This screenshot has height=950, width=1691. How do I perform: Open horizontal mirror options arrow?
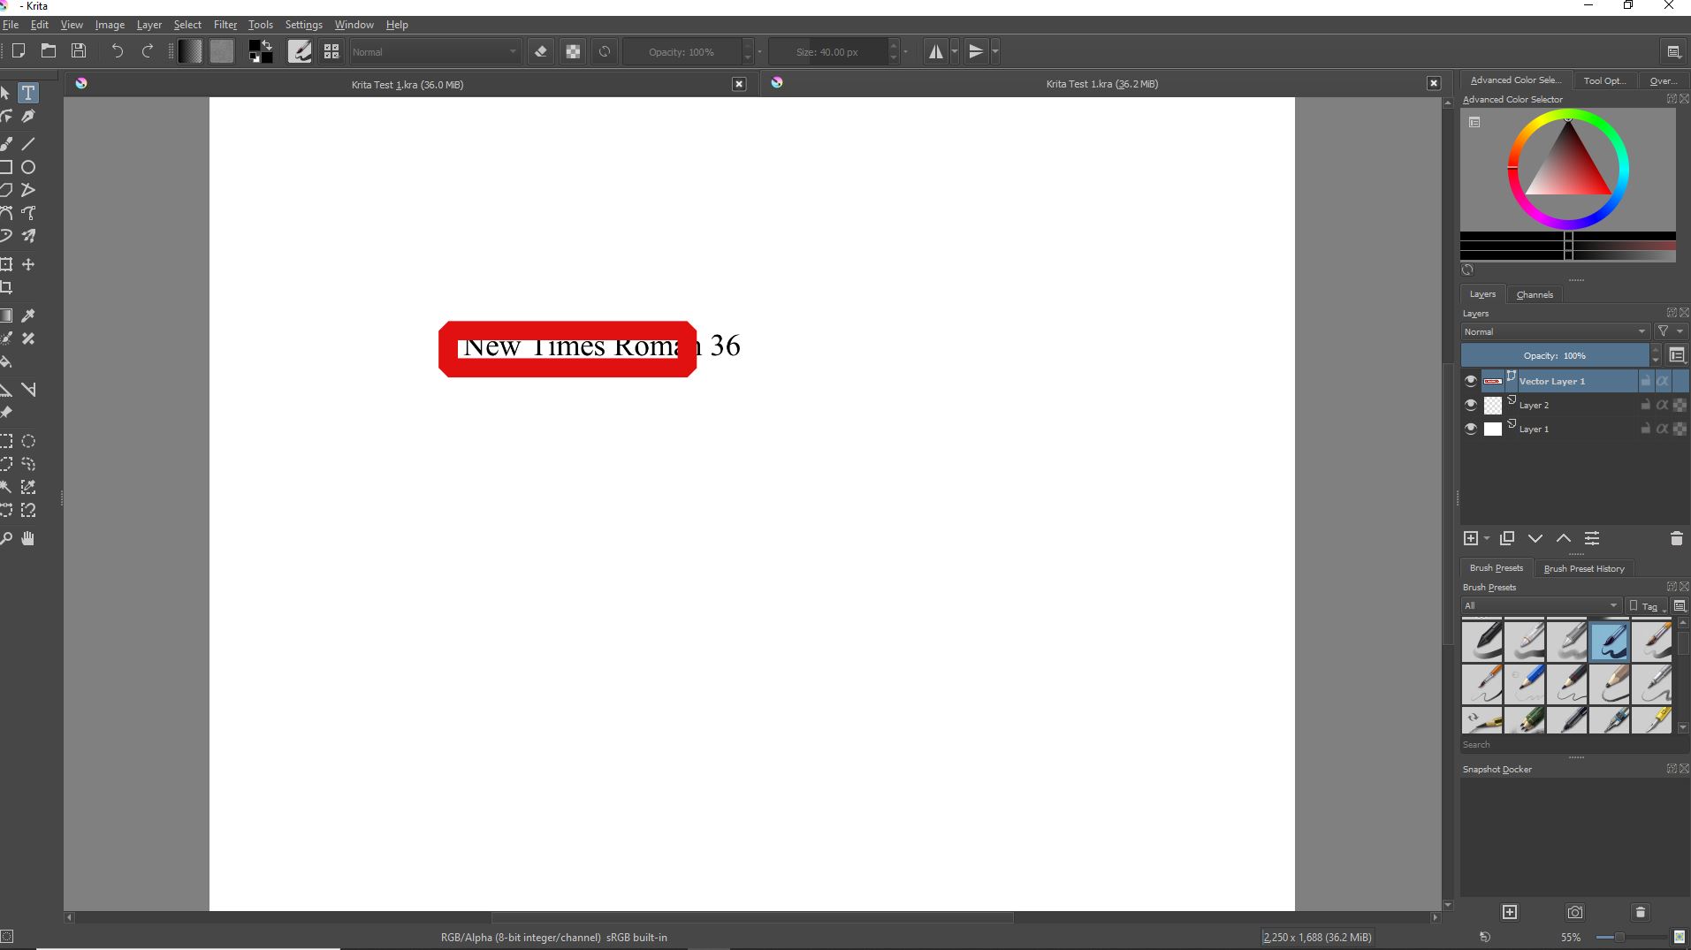point(955,51)
